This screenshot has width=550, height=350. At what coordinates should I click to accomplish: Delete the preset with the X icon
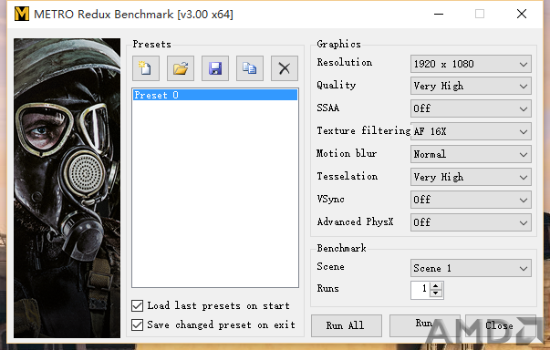coord(285,68)
